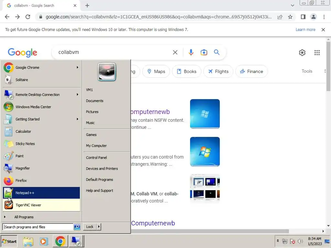Expand Google Chrome jump list arrow
The height and width of the screenshot is (248, 331).
click(x=78, y=67)
